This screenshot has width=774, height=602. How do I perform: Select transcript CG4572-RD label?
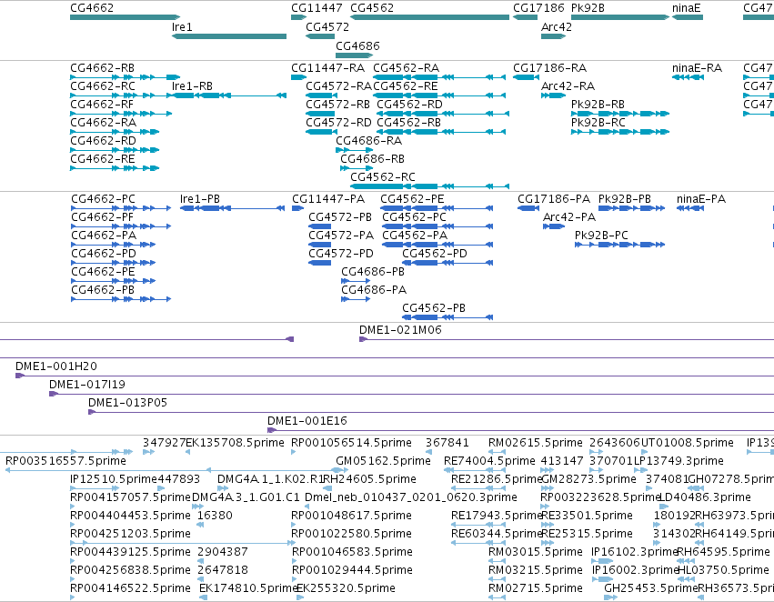tap(338, 123)
